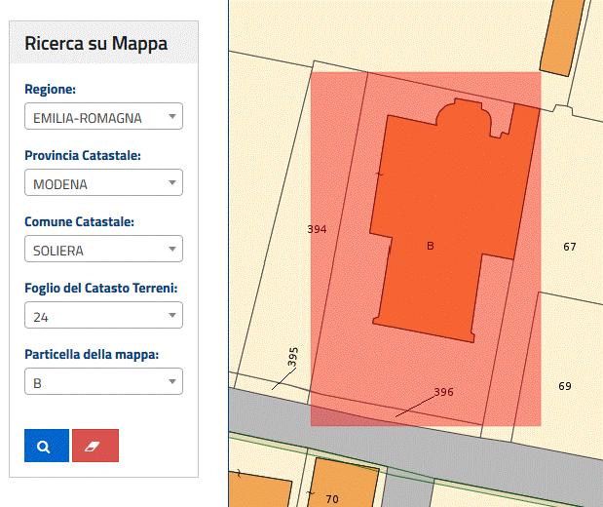
Task: Click the Foglio del Catasto Terreni label
Action: click(x=101, y=288)
